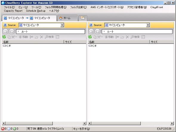Go forward in left pane navigation
176x132 pixels.
[x=12, y=32]
